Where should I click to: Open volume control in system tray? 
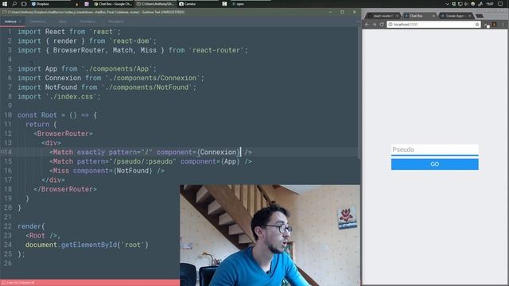(x=467, y=4)
